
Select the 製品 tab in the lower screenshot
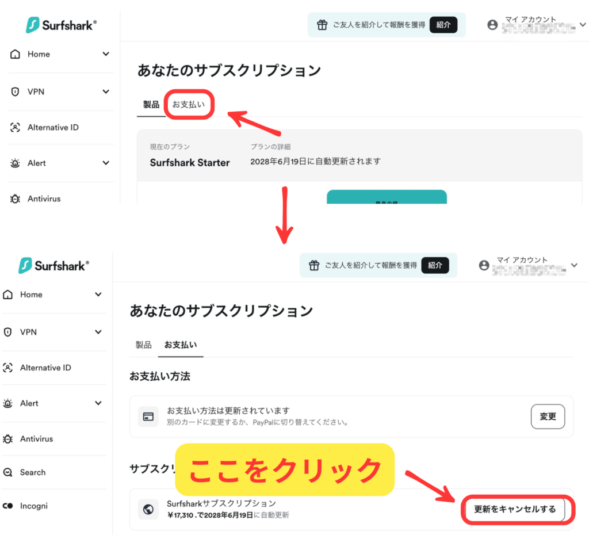(x=143, y=345)
